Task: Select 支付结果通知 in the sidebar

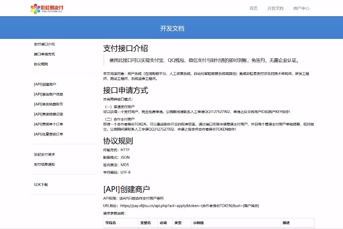Action: coord(43,164)
